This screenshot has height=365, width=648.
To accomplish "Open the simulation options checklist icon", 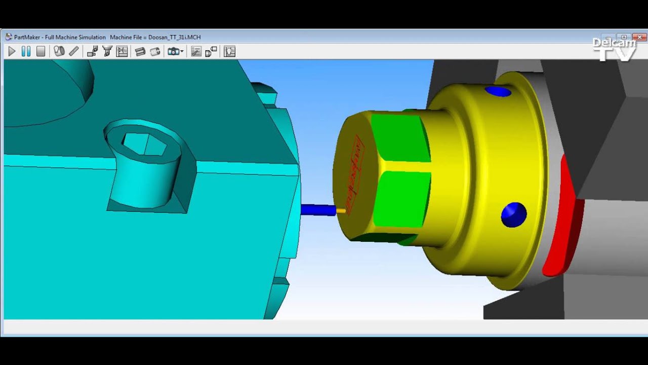I will click(x=196, y=51).
